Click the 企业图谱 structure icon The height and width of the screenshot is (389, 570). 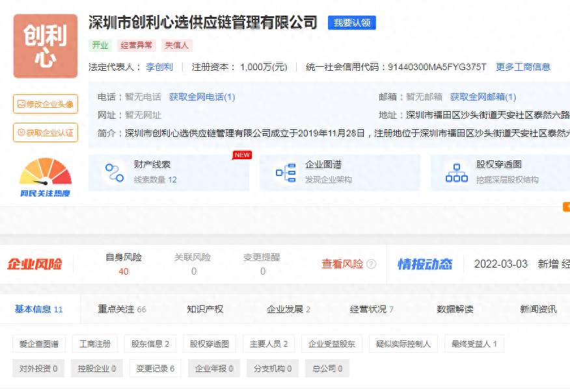point(286,173)
